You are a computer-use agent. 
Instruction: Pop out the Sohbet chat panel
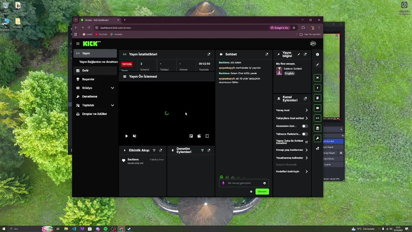click(267, 54)
